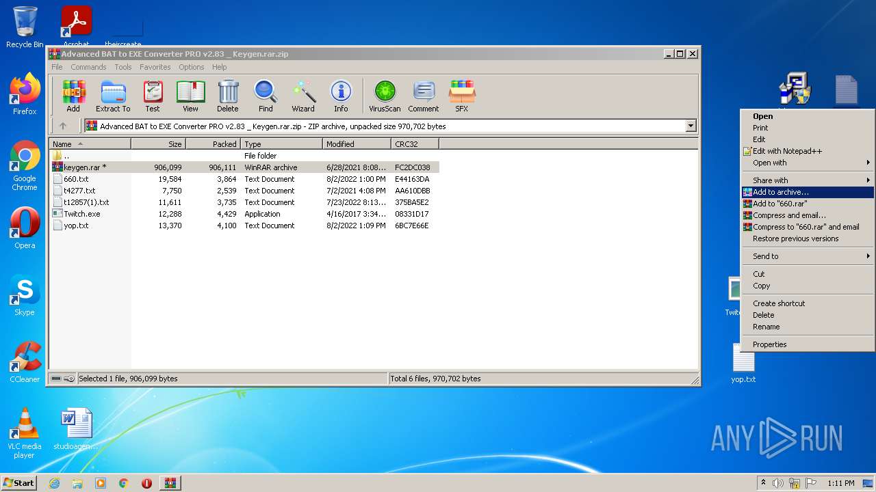Open the Wizard wand icon

pyautogui.click(x=303, y=96)
